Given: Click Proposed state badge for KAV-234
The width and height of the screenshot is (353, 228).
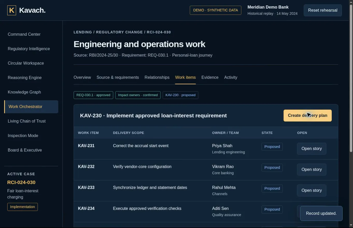Looking at the screenshot, I should point(272,209).
